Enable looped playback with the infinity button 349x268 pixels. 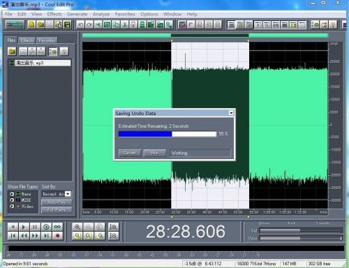click(57, 227)
